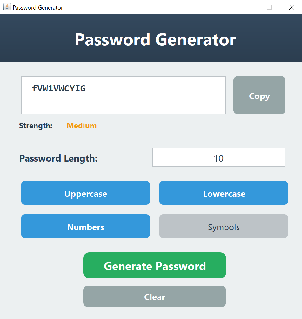Click the Medium strength indicator

click(81, 126)
